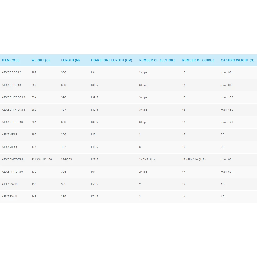Viewport: 257px width, 257px height.
Task: Select item code AEX5DFDR12
Action: coord(11,72)
